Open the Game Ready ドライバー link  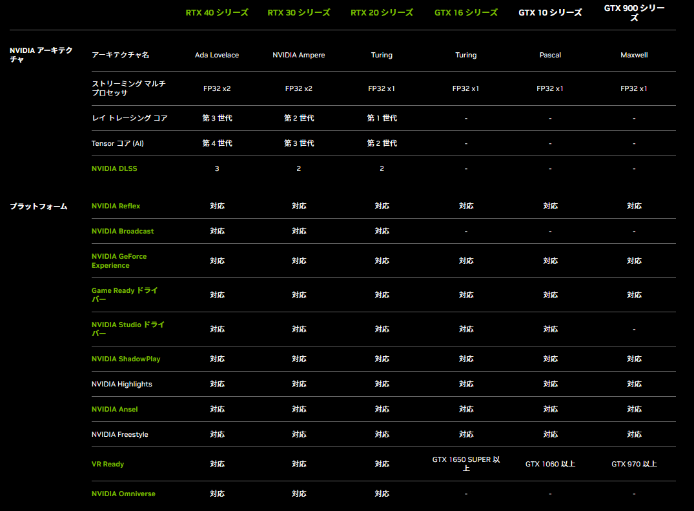point(124,295)
